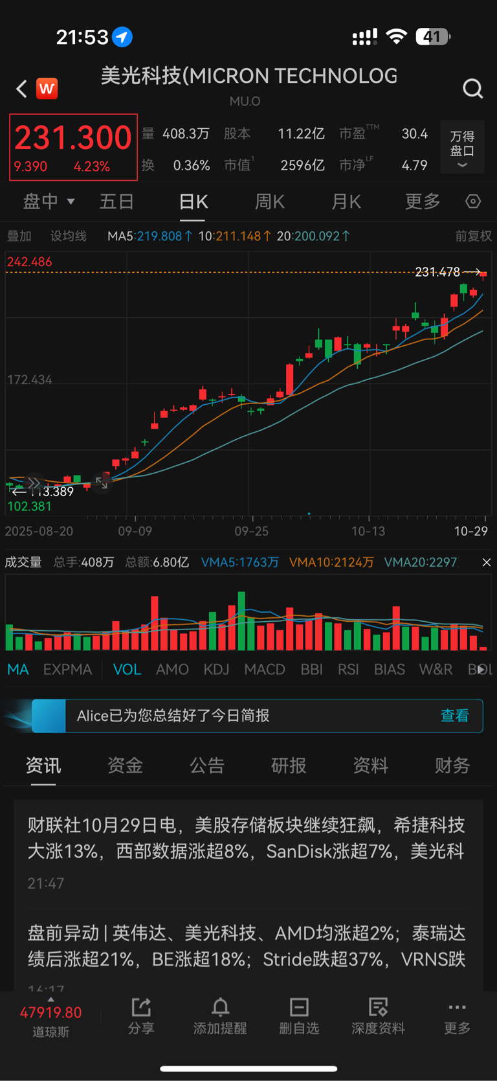
Task: Tap the Remove from Watchlist icon
Action: pos(299,1016)
